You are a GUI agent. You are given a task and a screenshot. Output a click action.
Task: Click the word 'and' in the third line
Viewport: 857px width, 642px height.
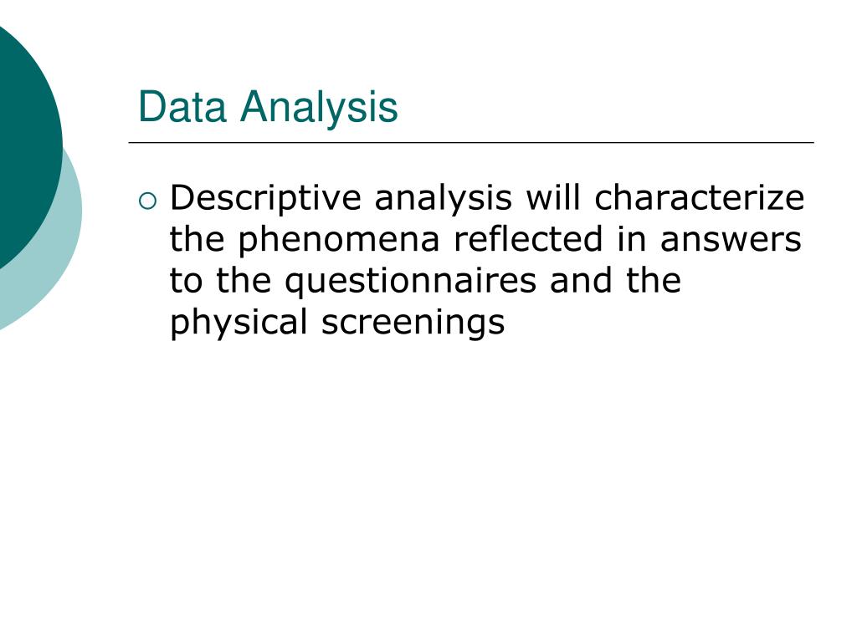pyautogui.click(x=581, y=280)
